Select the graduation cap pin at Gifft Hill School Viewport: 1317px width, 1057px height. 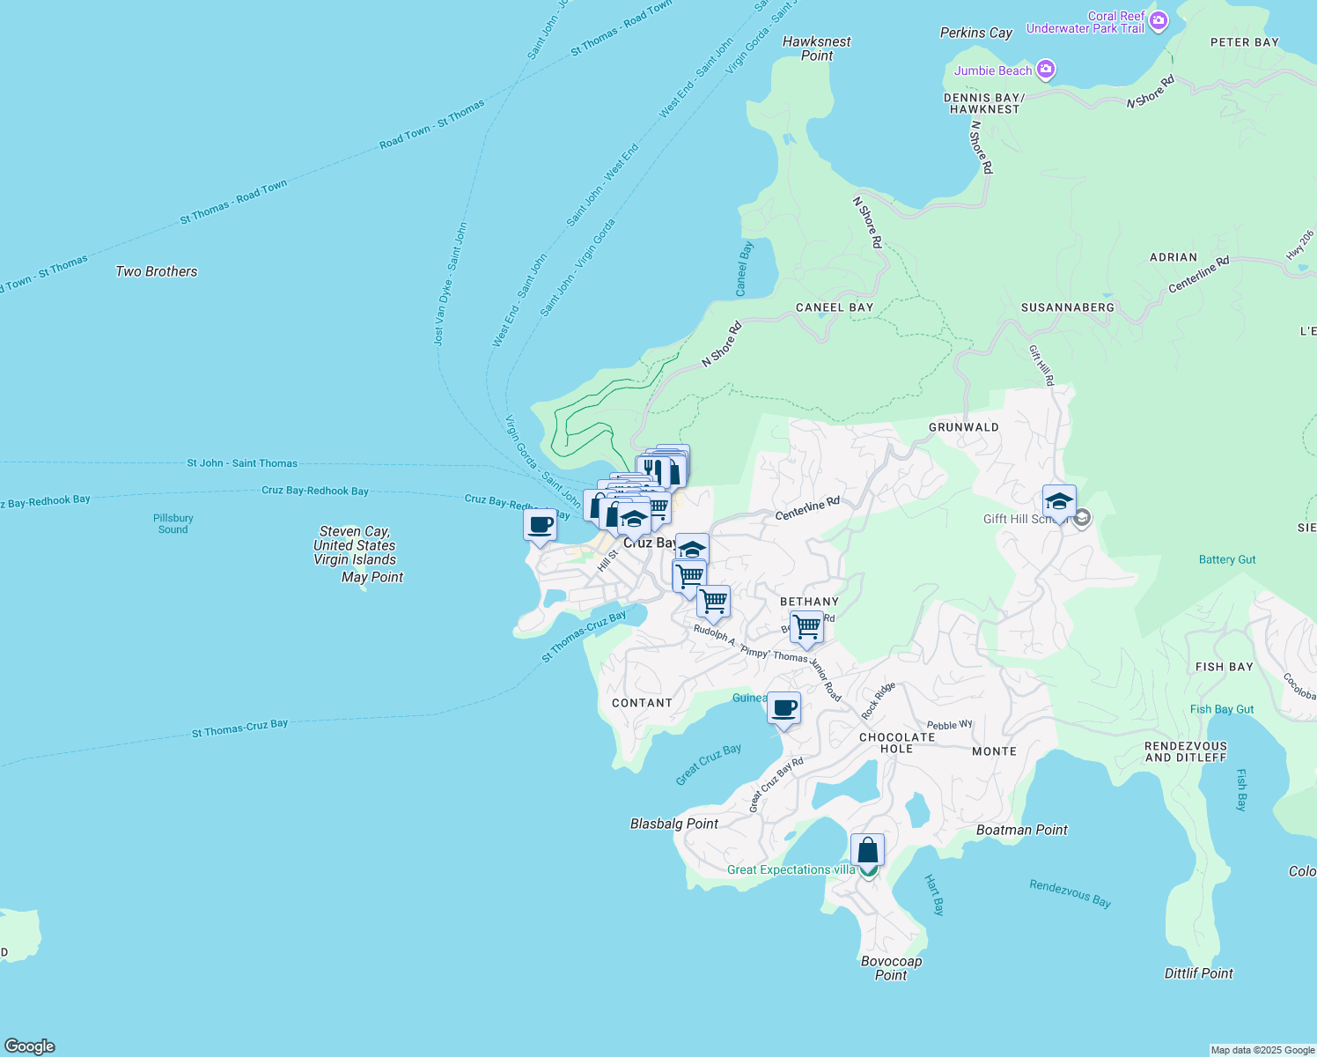(x=1059, y=500)
